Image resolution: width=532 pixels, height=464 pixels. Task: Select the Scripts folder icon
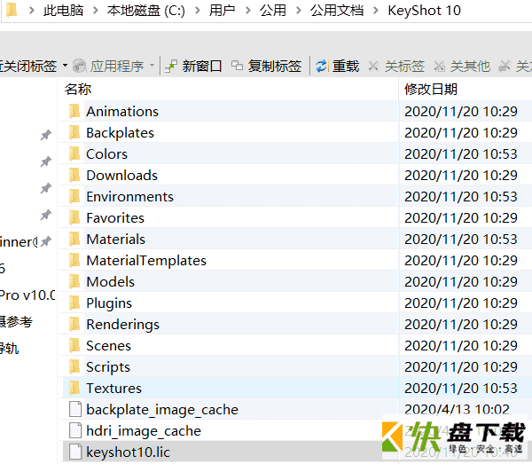tap(74, 366)
